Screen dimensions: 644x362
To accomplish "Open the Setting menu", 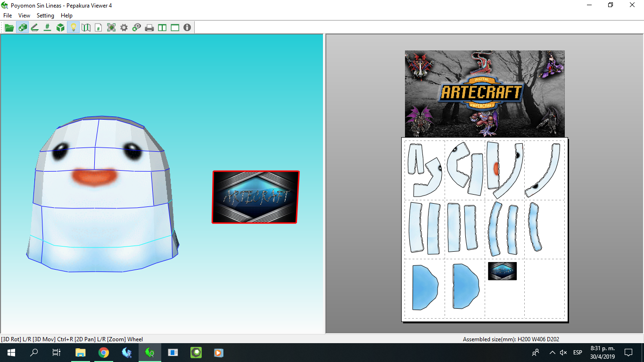I will tap(45, 16).
